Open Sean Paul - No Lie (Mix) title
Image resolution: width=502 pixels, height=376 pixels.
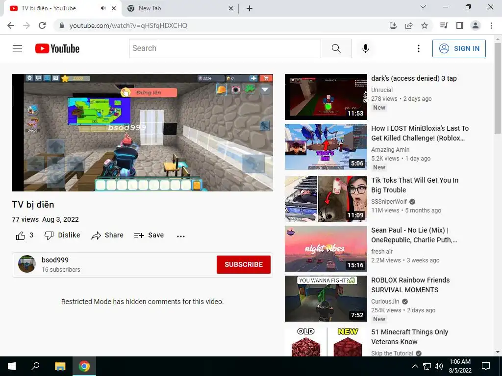point(414,235)
